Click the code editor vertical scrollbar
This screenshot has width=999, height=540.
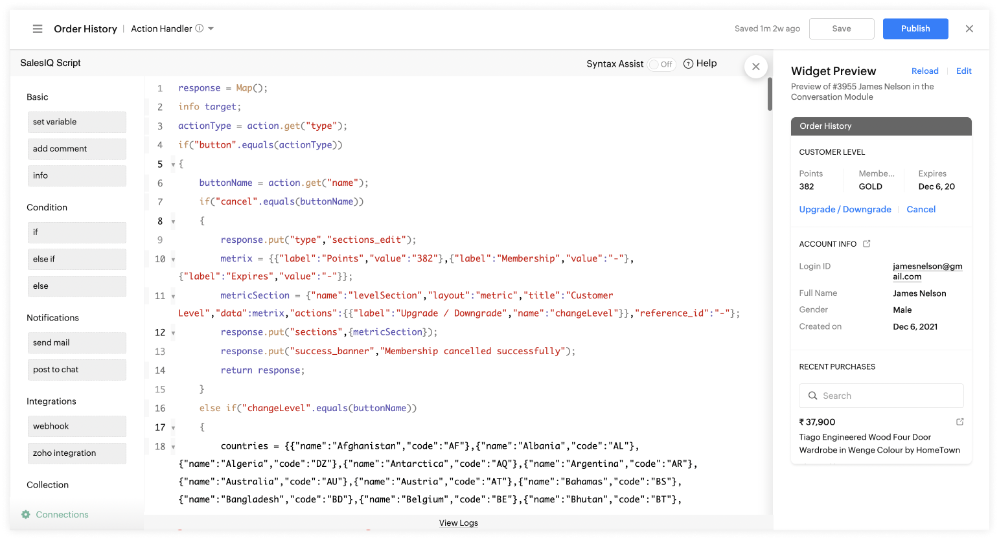(770, 94)
